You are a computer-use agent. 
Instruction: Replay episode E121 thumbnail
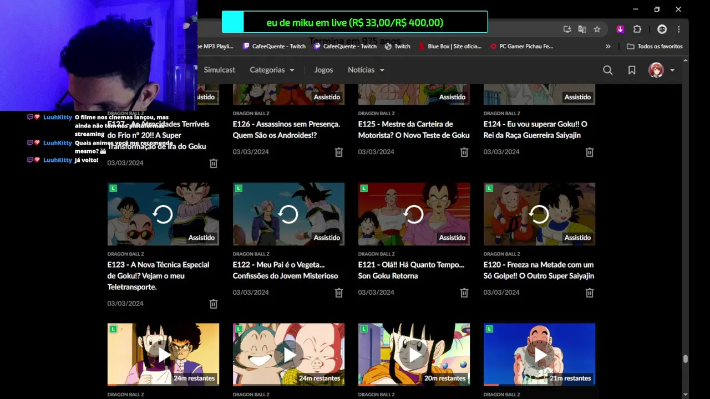coord(414,214)
